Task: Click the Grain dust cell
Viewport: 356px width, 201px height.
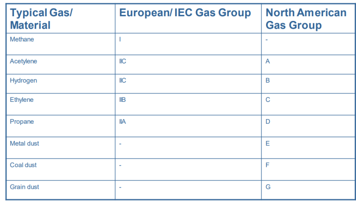Action: click(25, 187)
